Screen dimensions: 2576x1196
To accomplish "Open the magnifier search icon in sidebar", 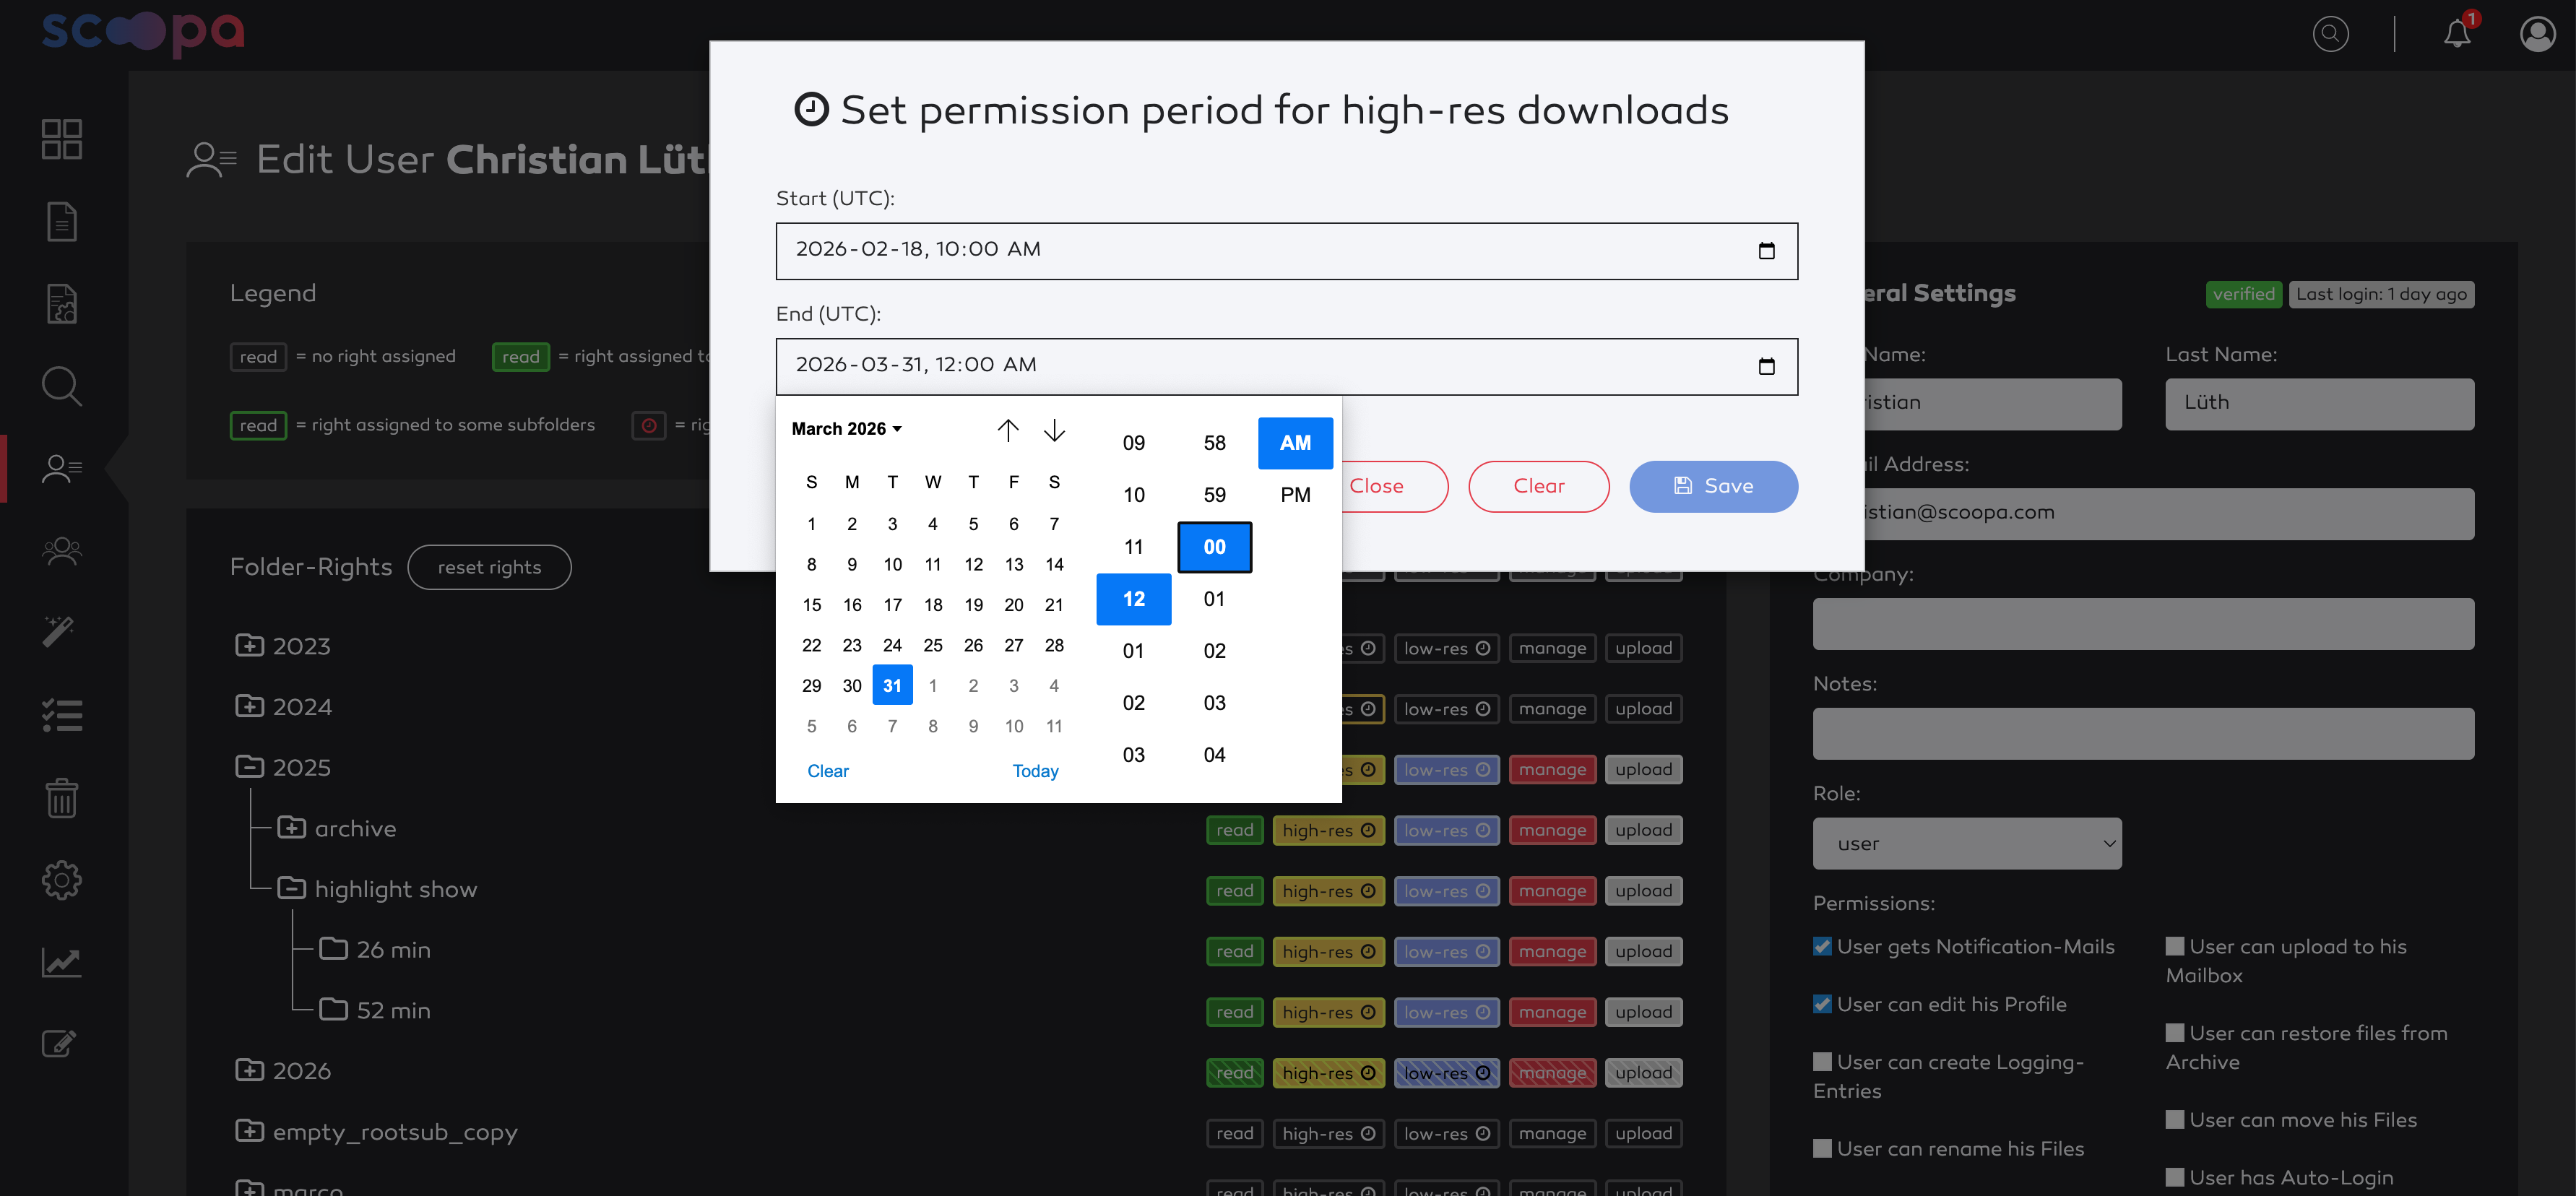I will coord(61,386).
